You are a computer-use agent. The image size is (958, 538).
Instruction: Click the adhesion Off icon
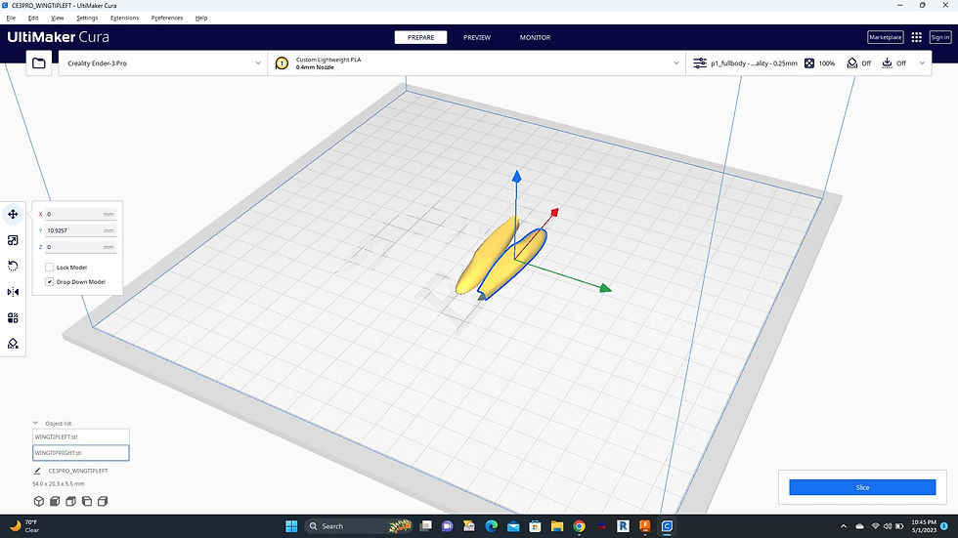(888, 62)
